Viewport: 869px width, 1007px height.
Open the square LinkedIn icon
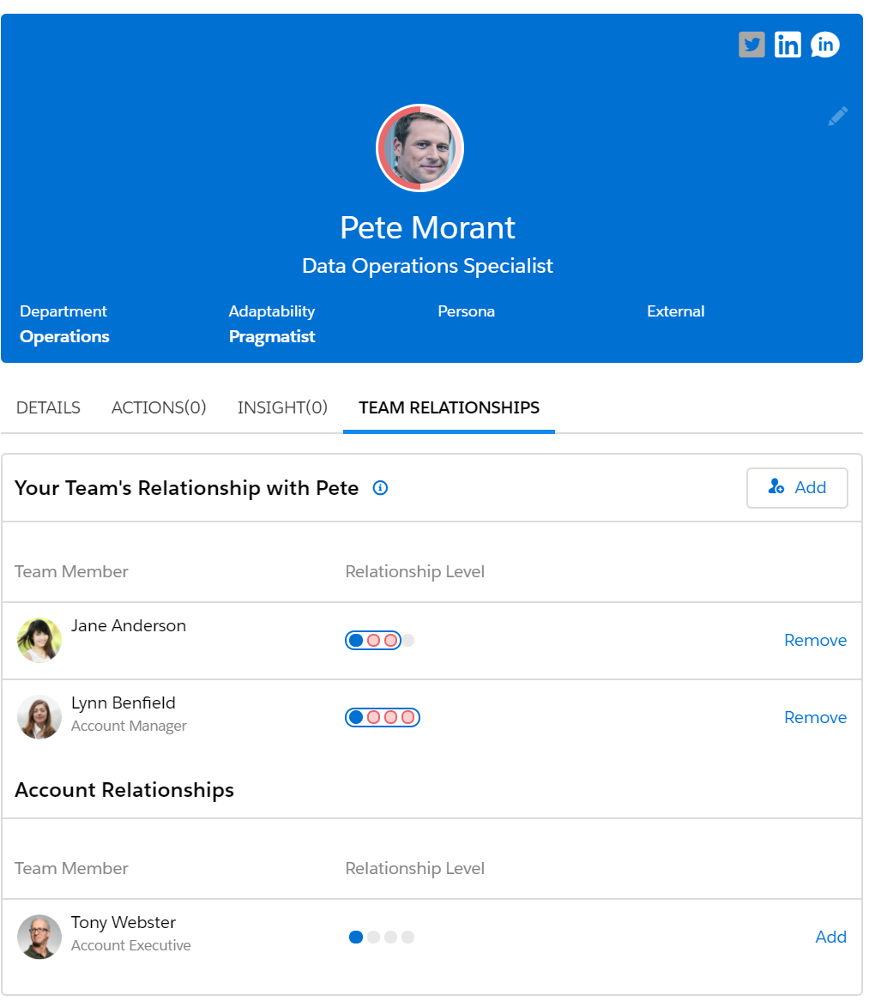tap(788, 45)
